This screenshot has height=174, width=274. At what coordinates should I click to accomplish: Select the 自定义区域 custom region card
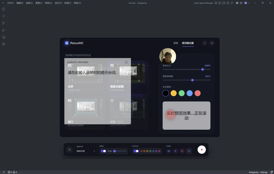click(x=128, y=78)
